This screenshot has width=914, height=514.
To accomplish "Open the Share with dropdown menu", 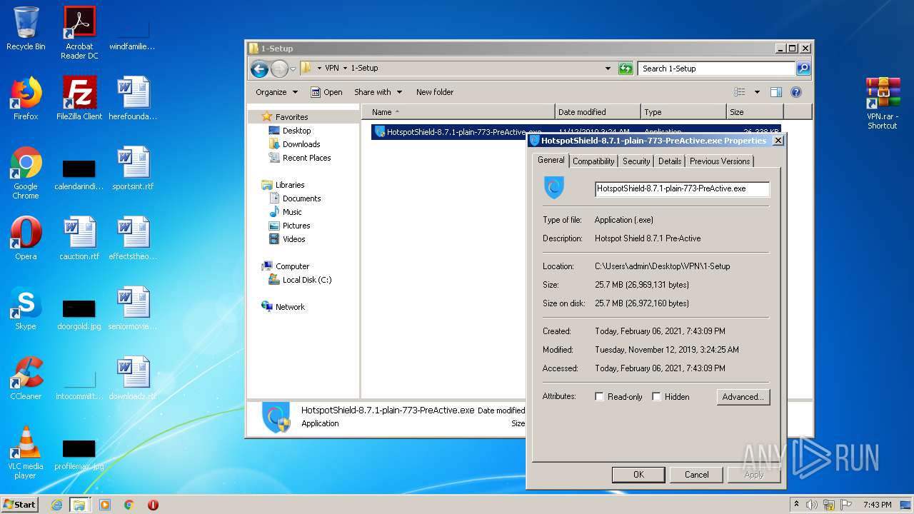I will pyautogui.click(x=378, y=92).
